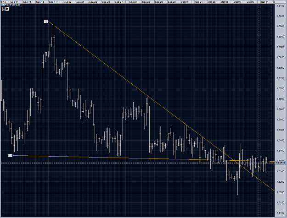Click the Sep 15 date label

pos(27,2)
